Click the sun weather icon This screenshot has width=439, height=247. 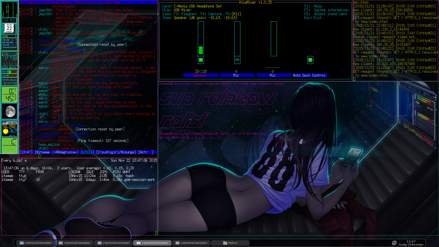[x=5, y=131]
